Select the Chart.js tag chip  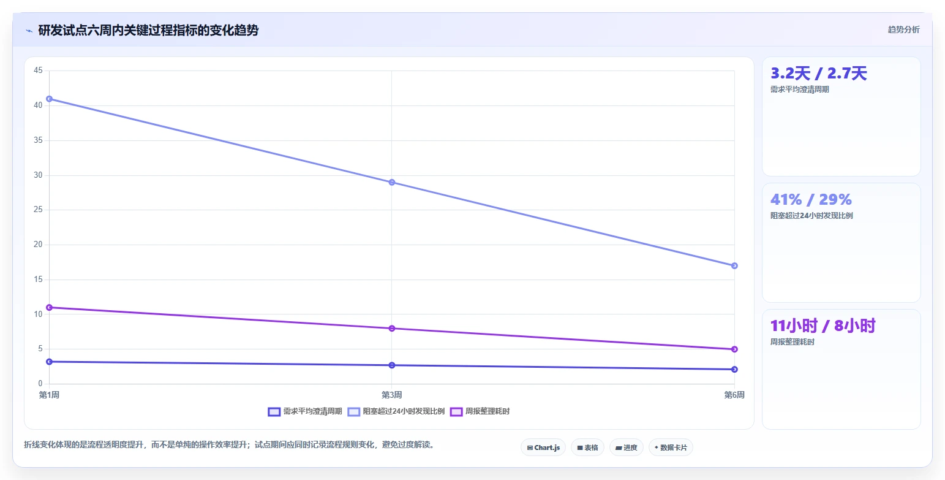tap(543, 448)
